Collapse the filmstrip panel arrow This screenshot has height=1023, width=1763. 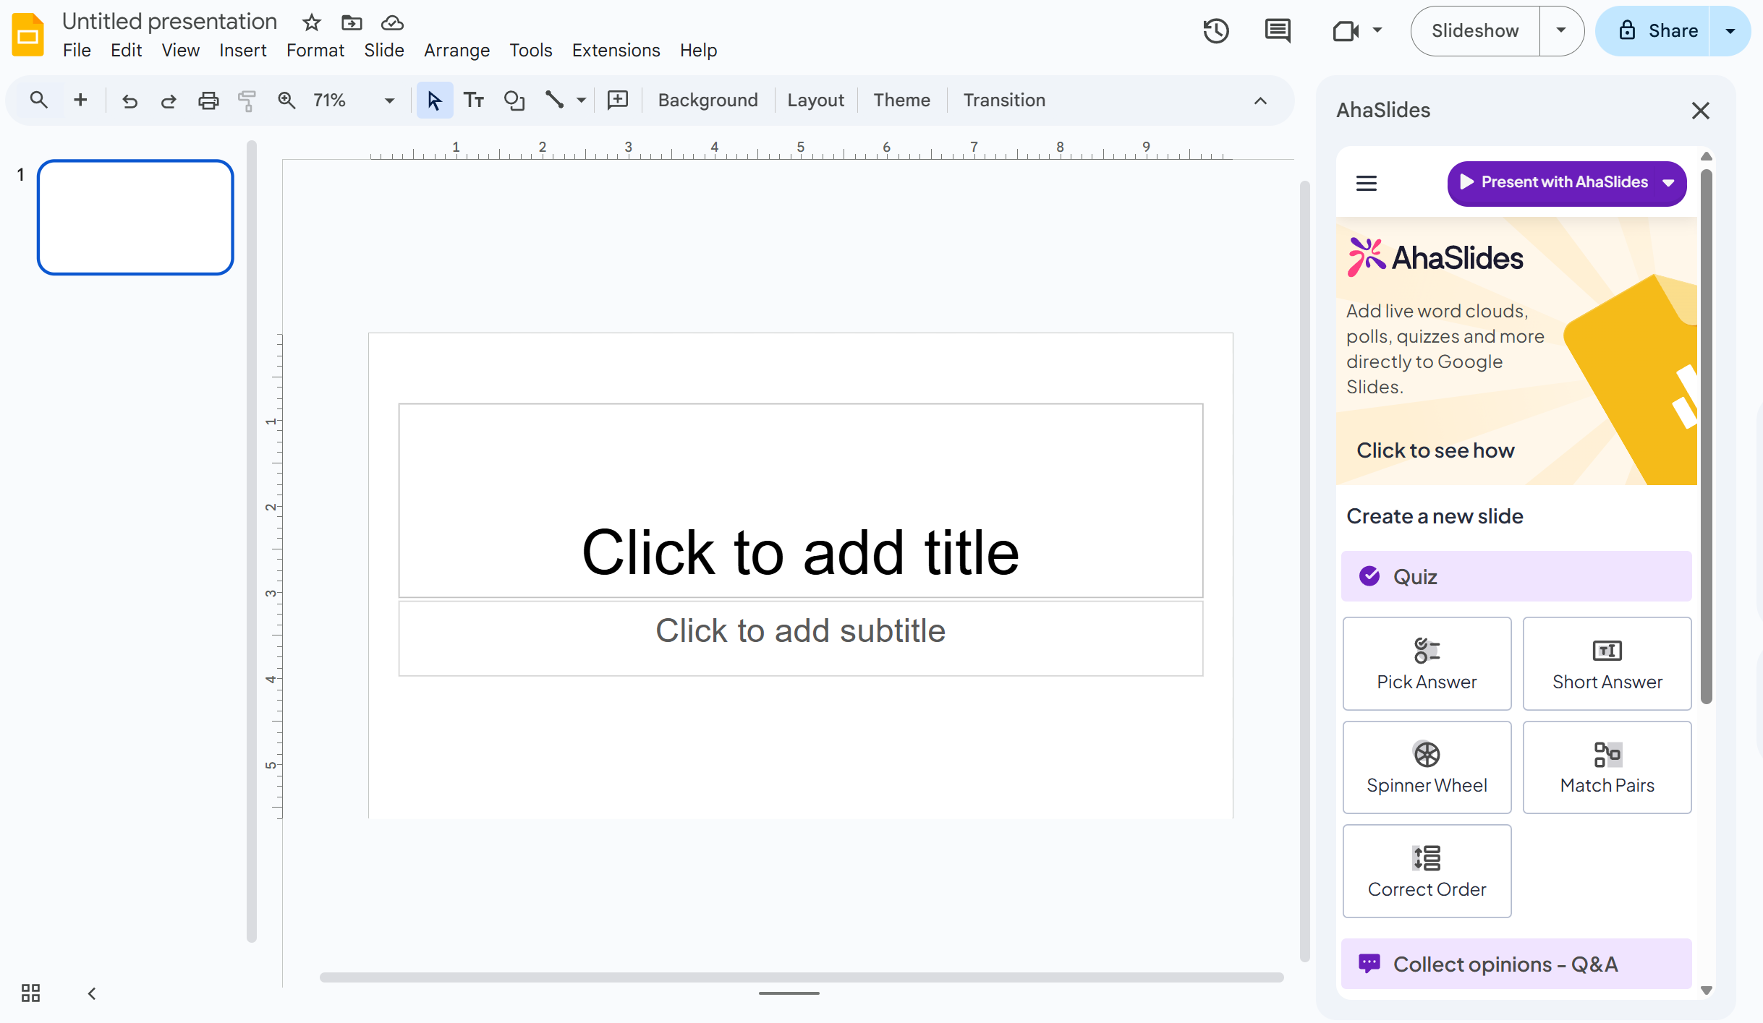pos(92,993)
